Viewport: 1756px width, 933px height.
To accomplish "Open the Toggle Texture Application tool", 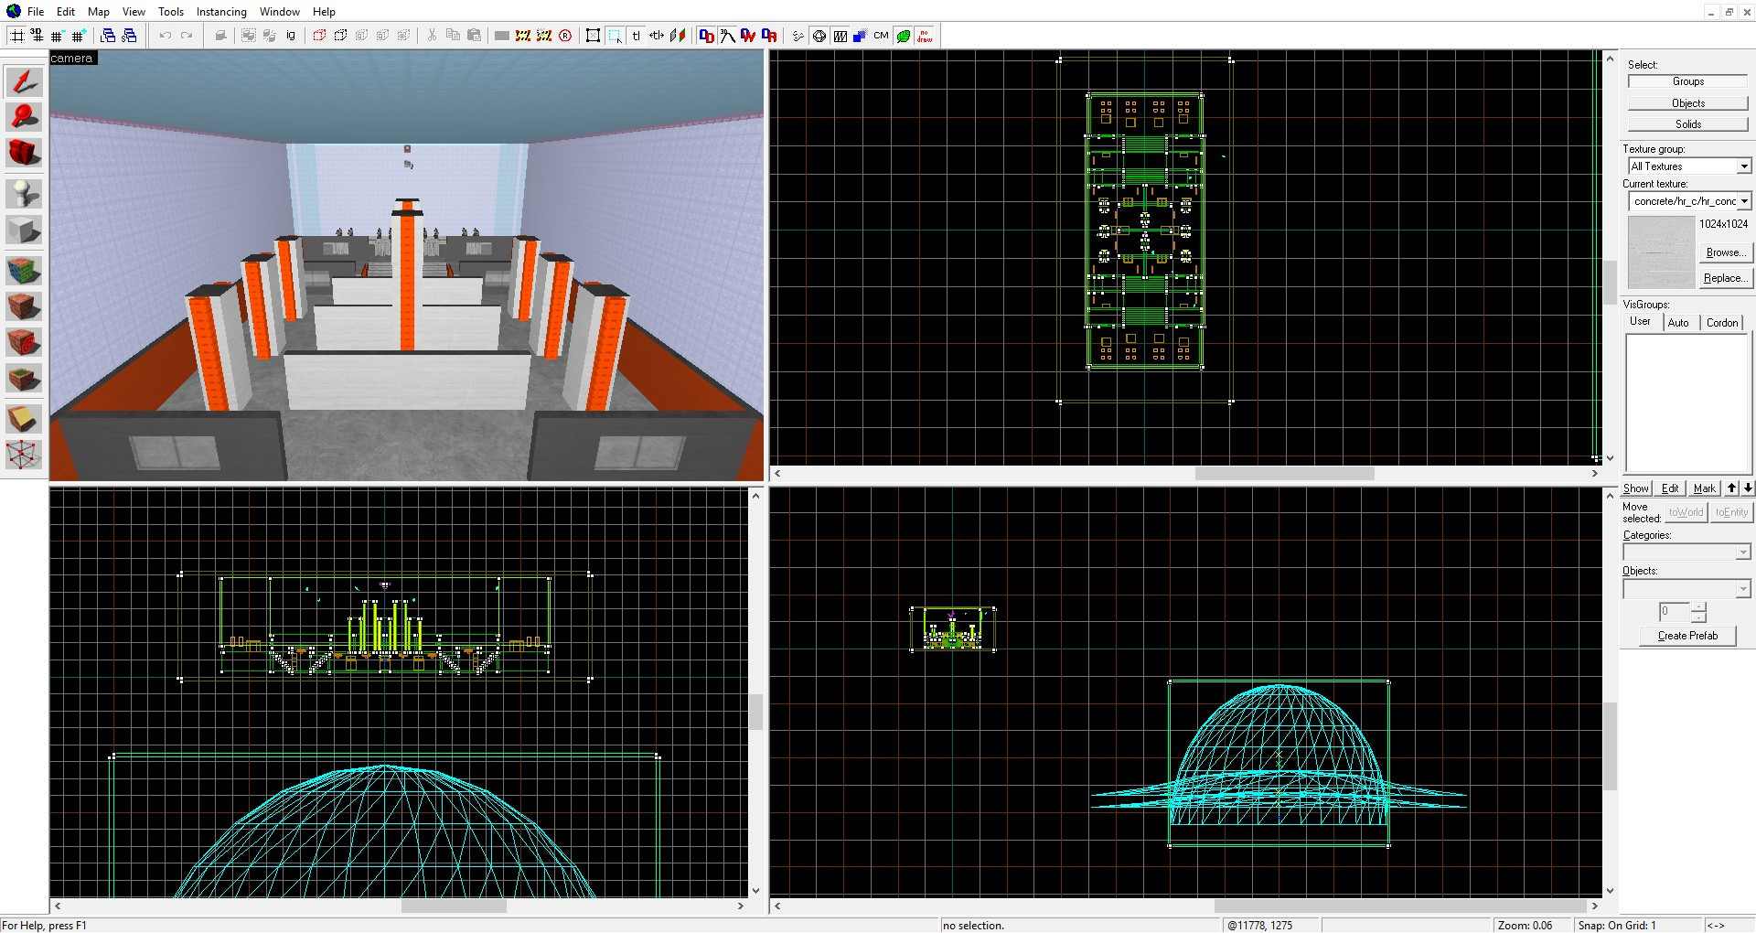I will (x=24, y=271).
